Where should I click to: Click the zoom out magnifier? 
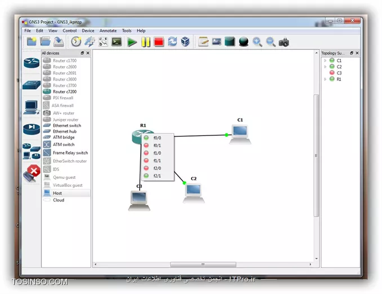pos(270,42)
